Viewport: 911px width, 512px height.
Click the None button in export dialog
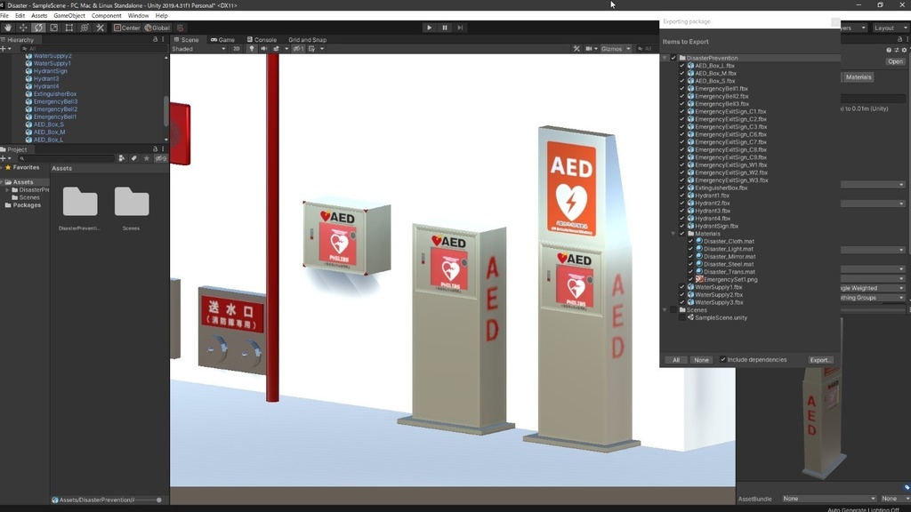coord(701,360)
